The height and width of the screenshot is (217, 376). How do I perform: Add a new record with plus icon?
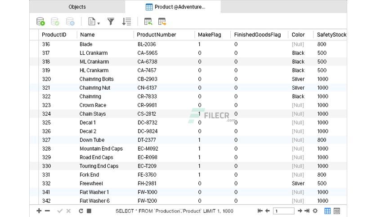39,211
